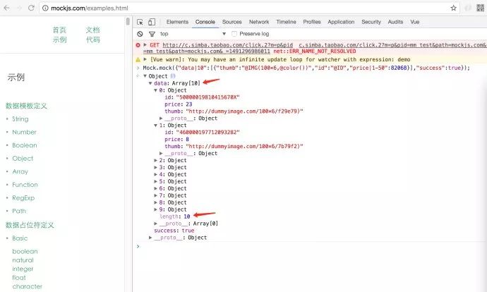Image resolution: width=487 pixels, height=292 pixels.
Task: Expand the 2: Object node
Action: click(155, 160)
